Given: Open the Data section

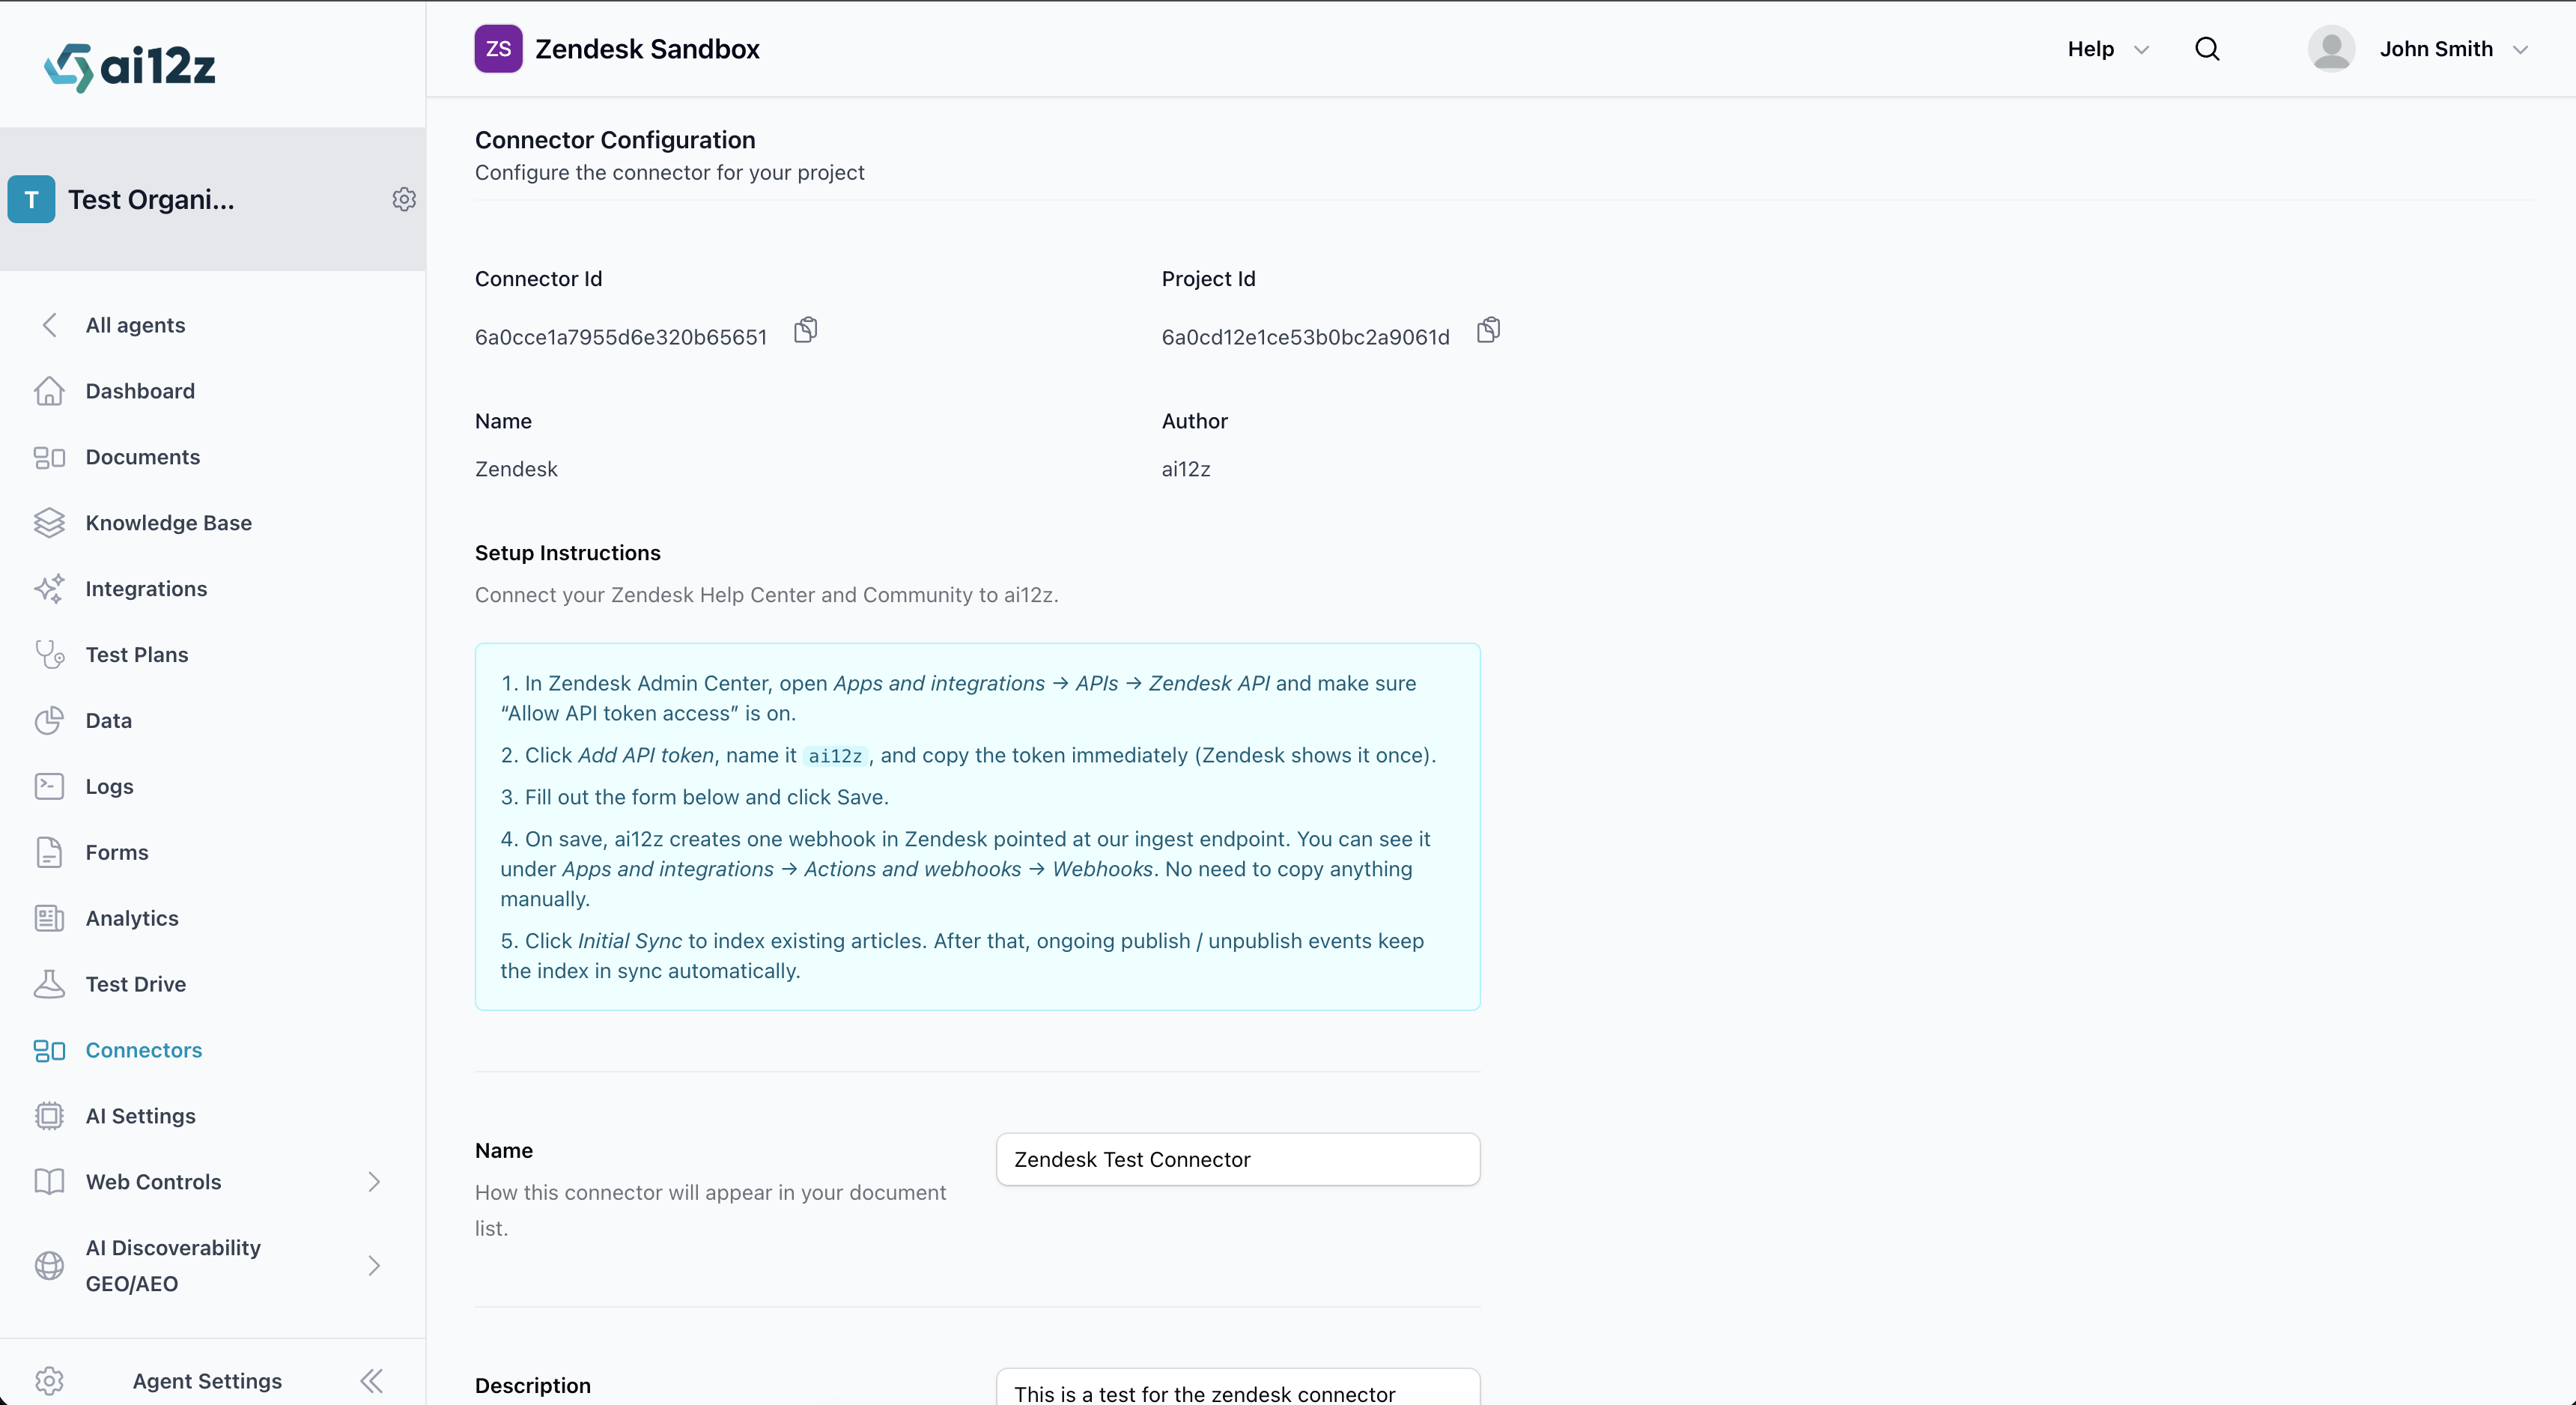Looking at the screenshot, I should (109, 721).
